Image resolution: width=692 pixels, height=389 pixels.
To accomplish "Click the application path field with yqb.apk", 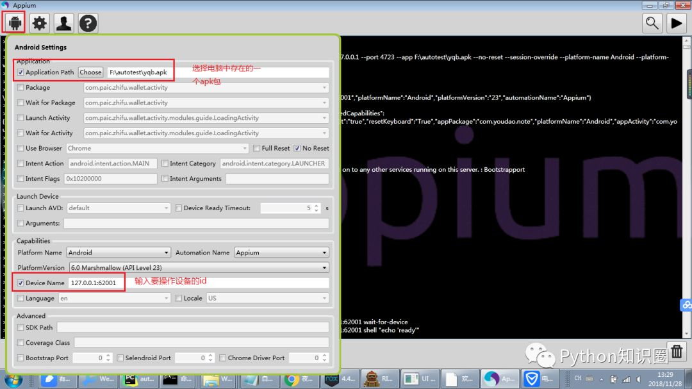I will coord(218,72).
